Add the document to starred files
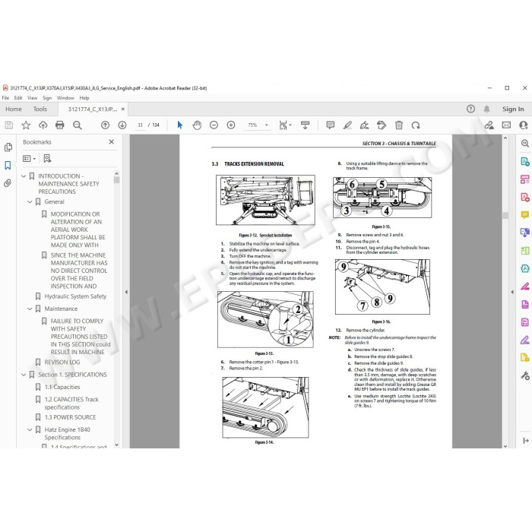The width and height of the screenshot is (532, 532). tap(26, 125)
